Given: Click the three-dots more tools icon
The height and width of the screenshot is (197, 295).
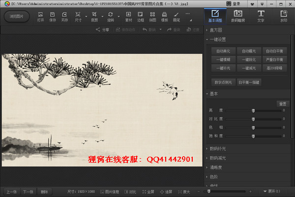Looking at the screenshot, I should pos(188,14).
